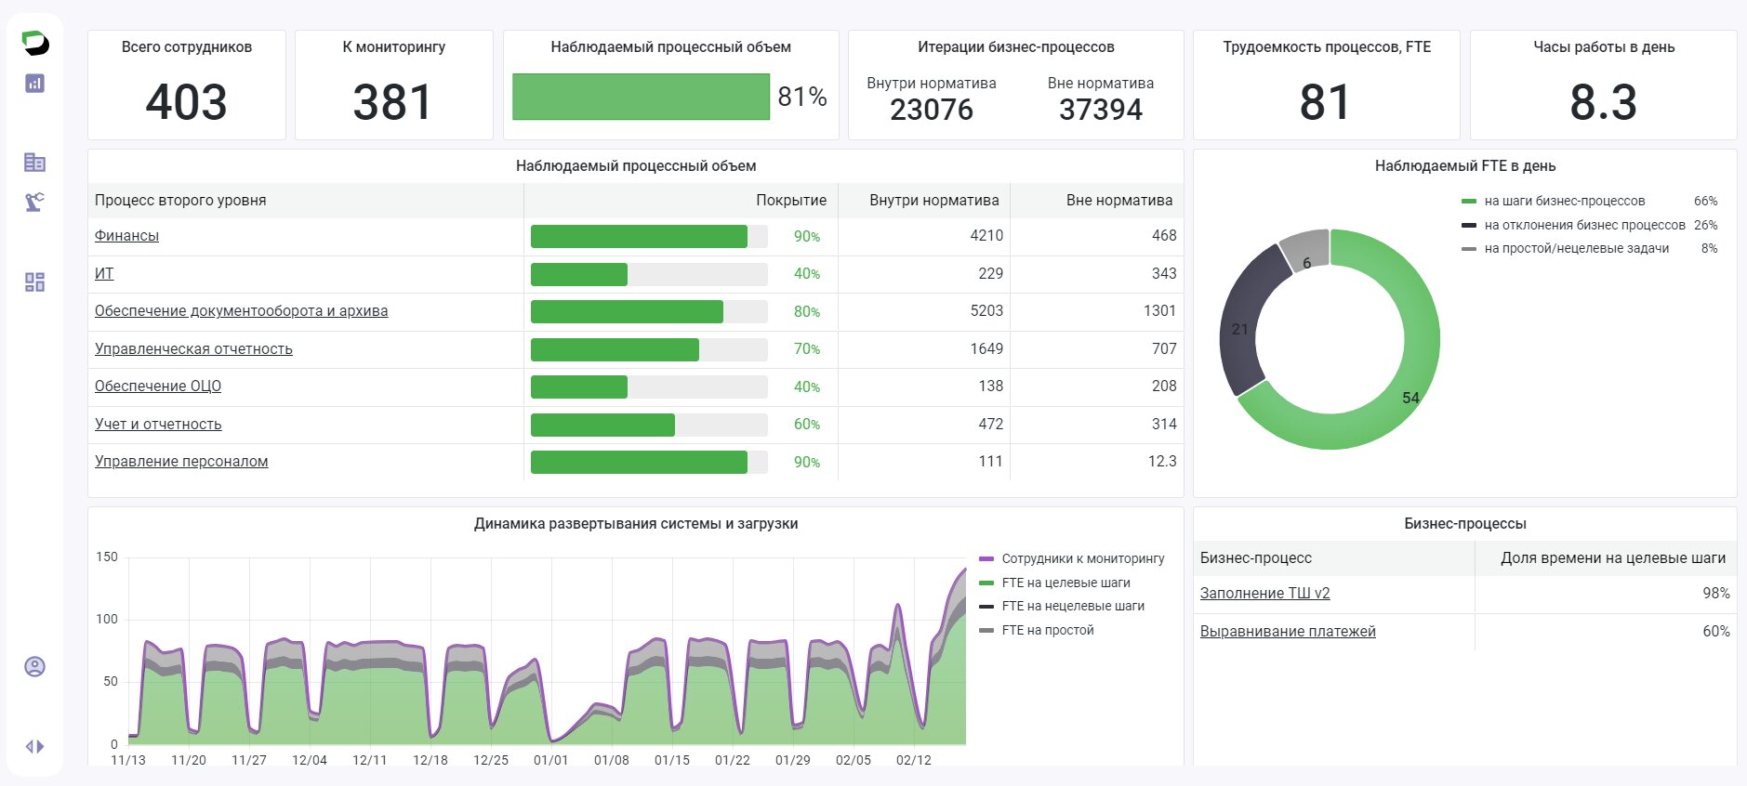
Task: Click Динамика развертывания системы и загрузки title
Action: tap(636, 523)
